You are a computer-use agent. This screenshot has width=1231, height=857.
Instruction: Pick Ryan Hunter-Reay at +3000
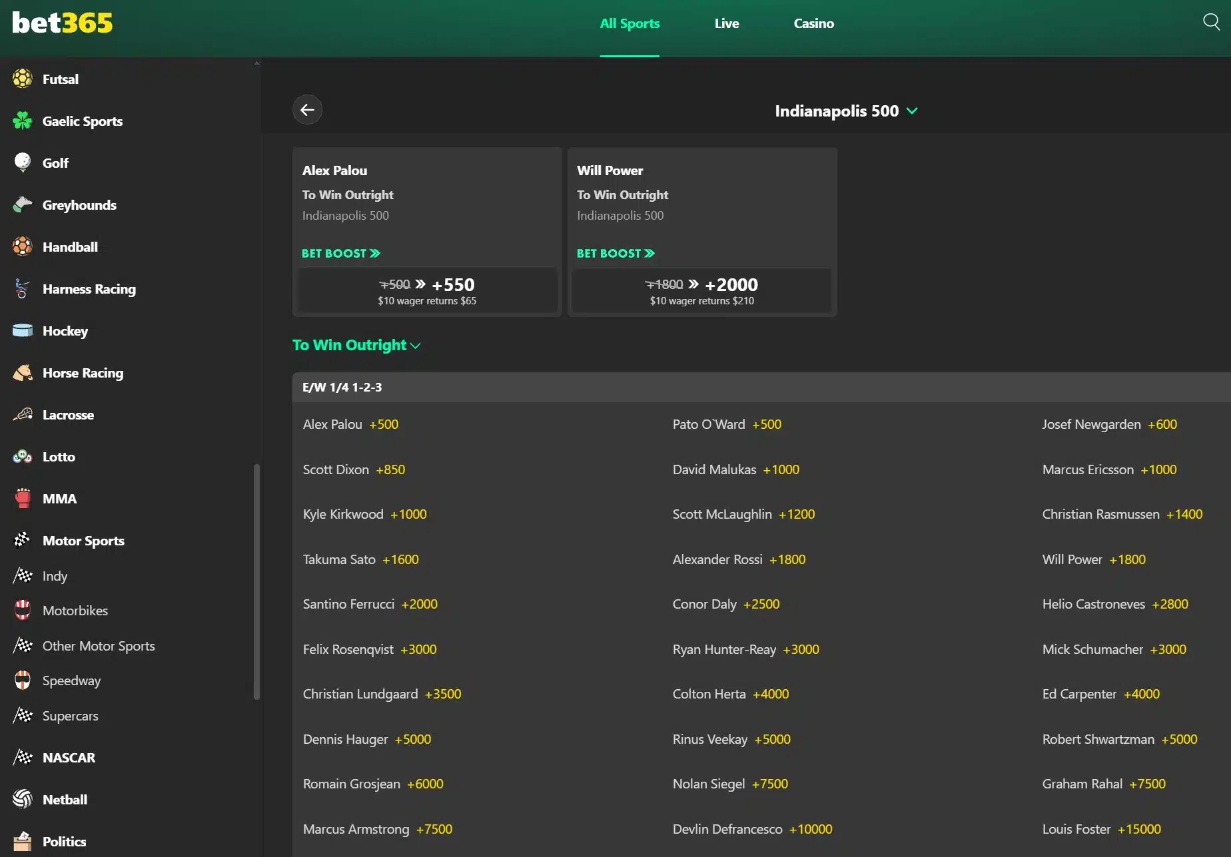pyautogui.click(x=745, y=649)
